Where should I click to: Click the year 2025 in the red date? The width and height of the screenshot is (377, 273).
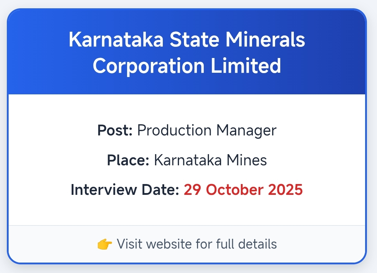[284, 190]
